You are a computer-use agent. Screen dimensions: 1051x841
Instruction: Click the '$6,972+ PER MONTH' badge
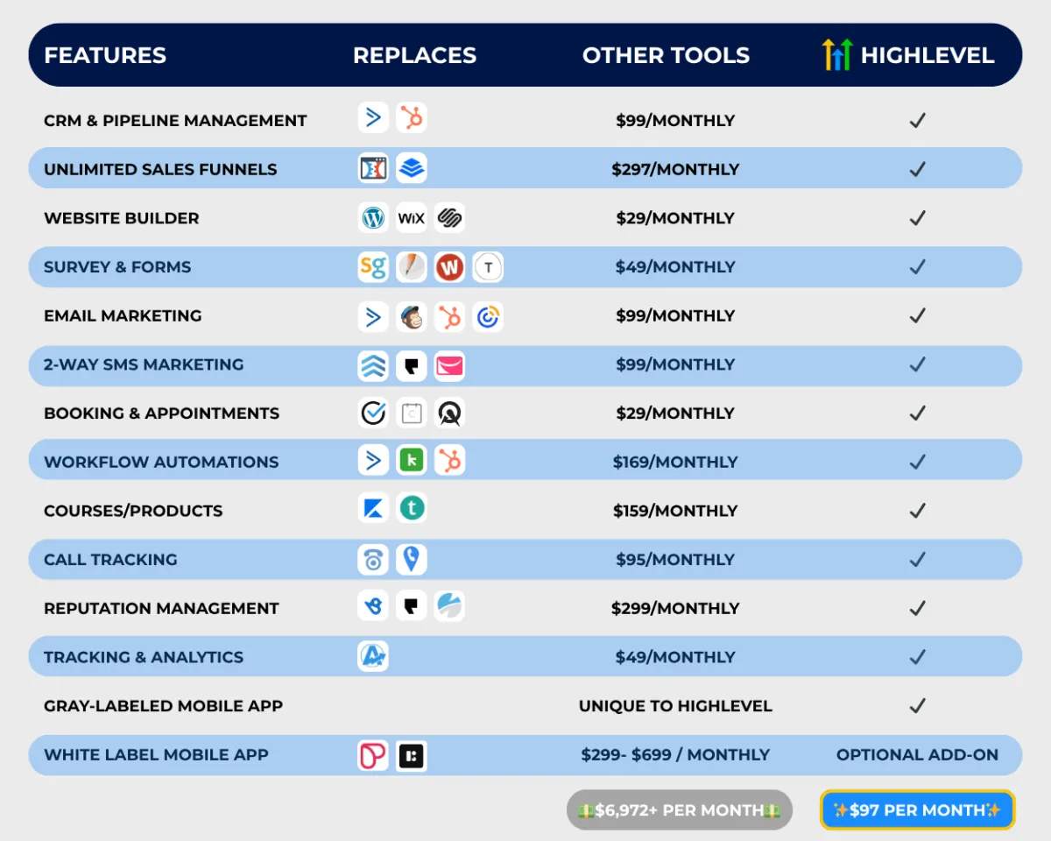(x=679, y=810)
